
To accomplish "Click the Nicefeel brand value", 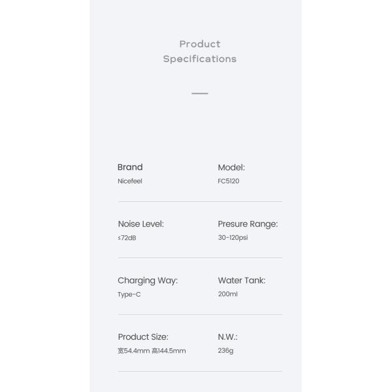I will (x=129, y=181).
